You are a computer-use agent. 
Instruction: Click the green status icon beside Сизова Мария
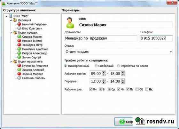click(19, 36)
